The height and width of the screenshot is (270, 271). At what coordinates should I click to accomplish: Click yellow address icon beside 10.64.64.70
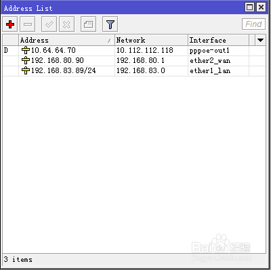[x=26, y=50]
